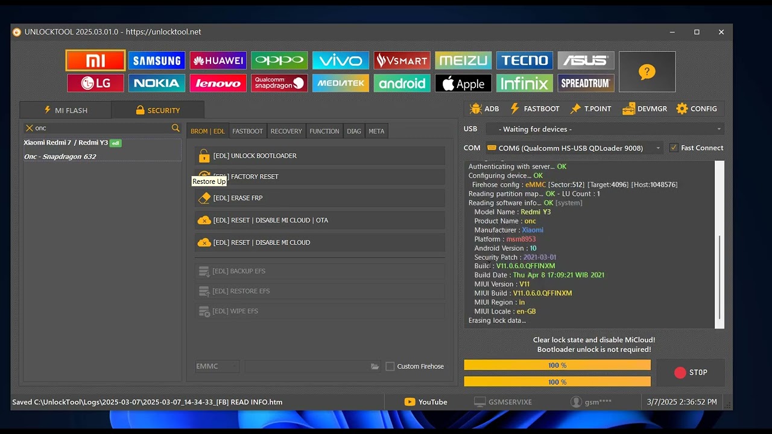Click the Erasing lock data log line
The image size is (772, 434).
[497, 321]
